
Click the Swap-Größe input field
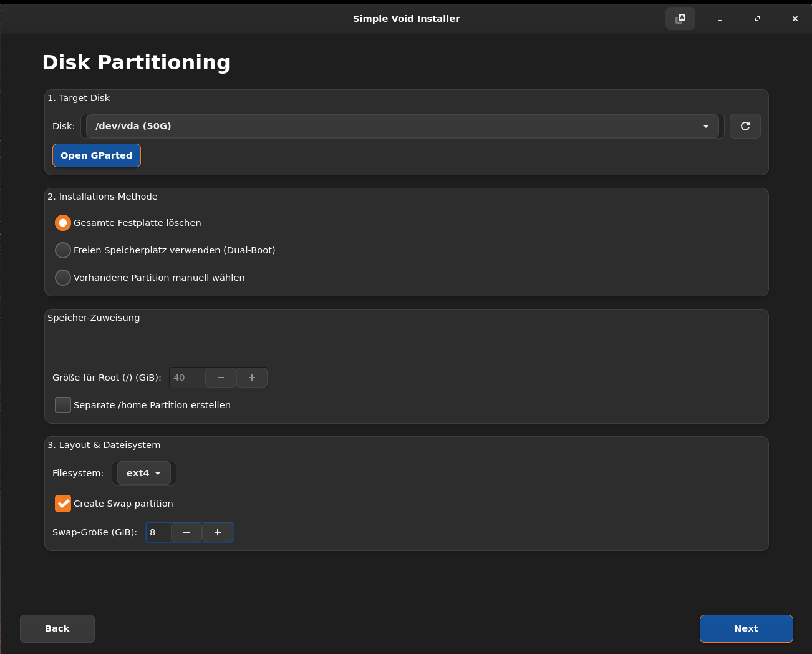pos(159,532)
